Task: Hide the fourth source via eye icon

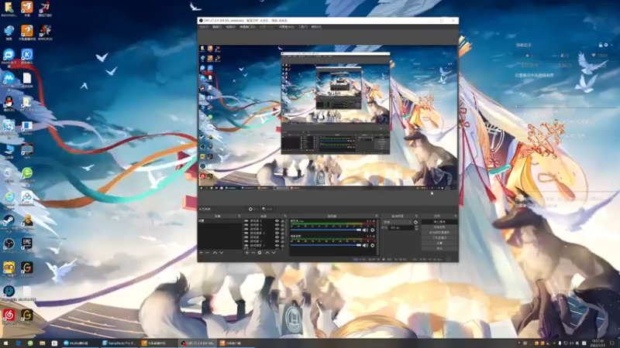Action: [277, 233]
